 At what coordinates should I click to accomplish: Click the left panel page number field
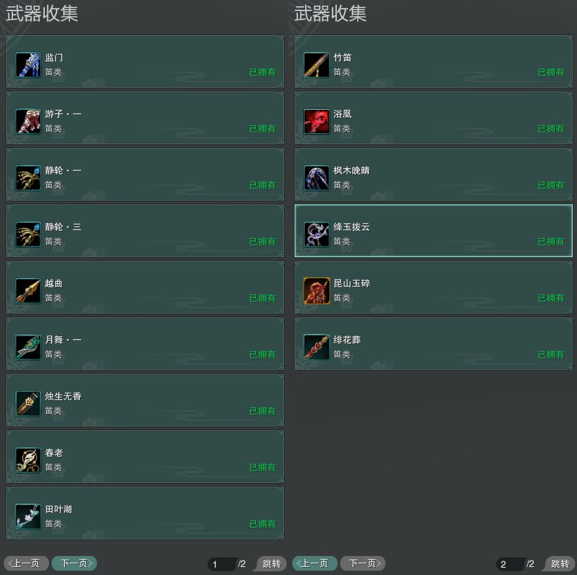pyautogui.click(x=222, y=564)
